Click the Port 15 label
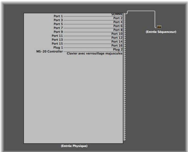The width and height of the screenshot is (188, 152). point(57,44)
